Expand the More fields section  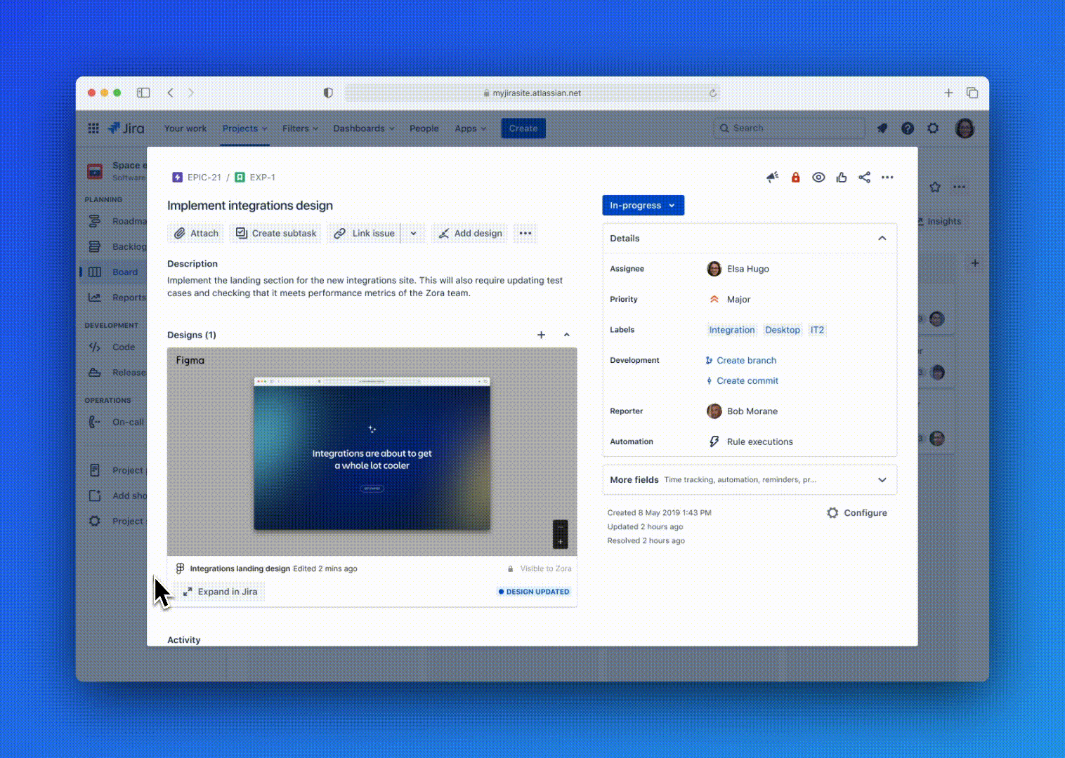point(882,480)
